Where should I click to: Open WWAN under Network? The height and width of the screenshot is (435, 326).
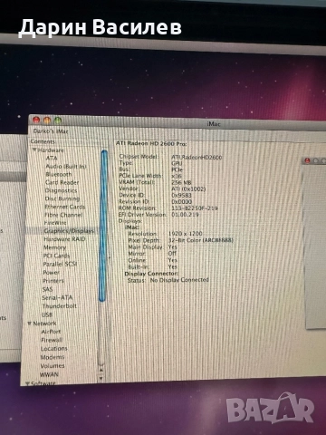tap(49, 374)
